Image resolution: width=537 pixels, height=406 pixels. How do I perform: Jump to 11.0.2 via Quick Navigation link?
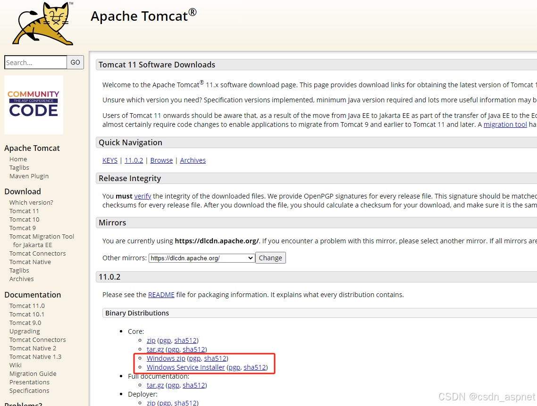pos(134,160)
